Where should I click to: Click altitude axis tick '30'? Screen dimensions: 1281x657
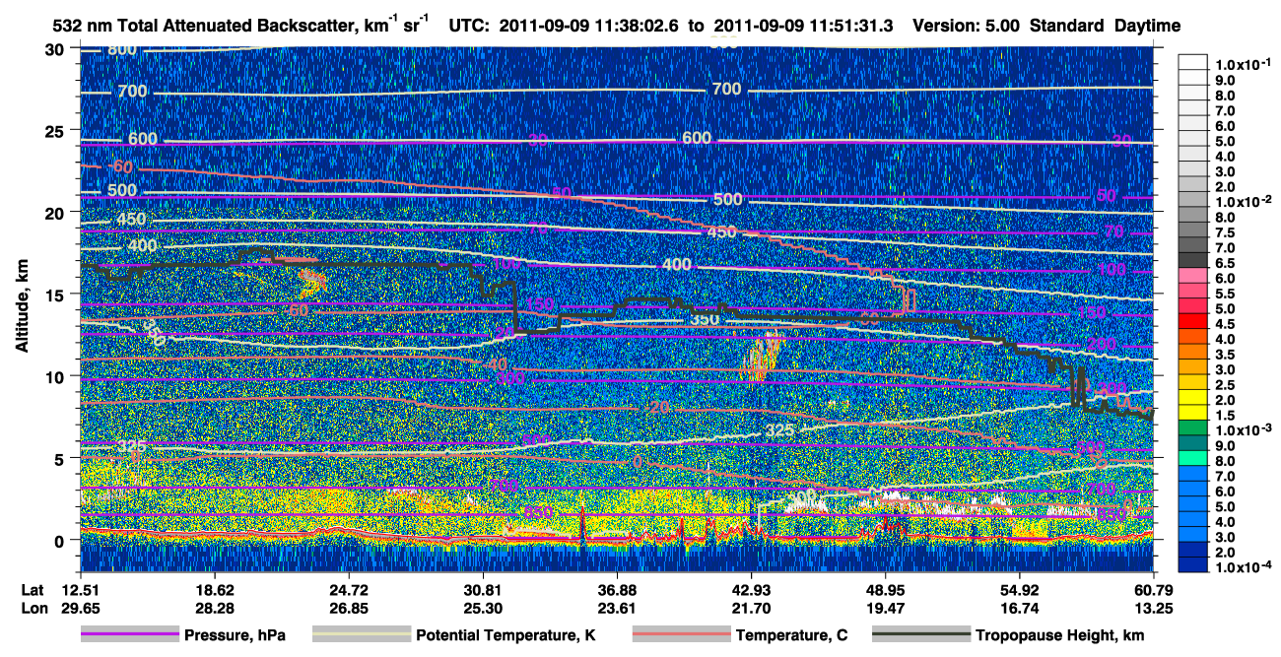pyautogui.click(x=56, y=48)
